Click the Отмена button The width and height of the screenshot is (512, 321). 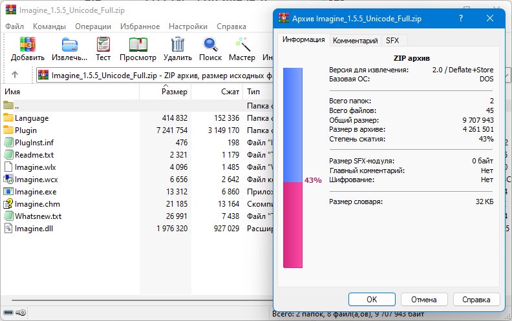pyautogui.click(x=424, y=299)
